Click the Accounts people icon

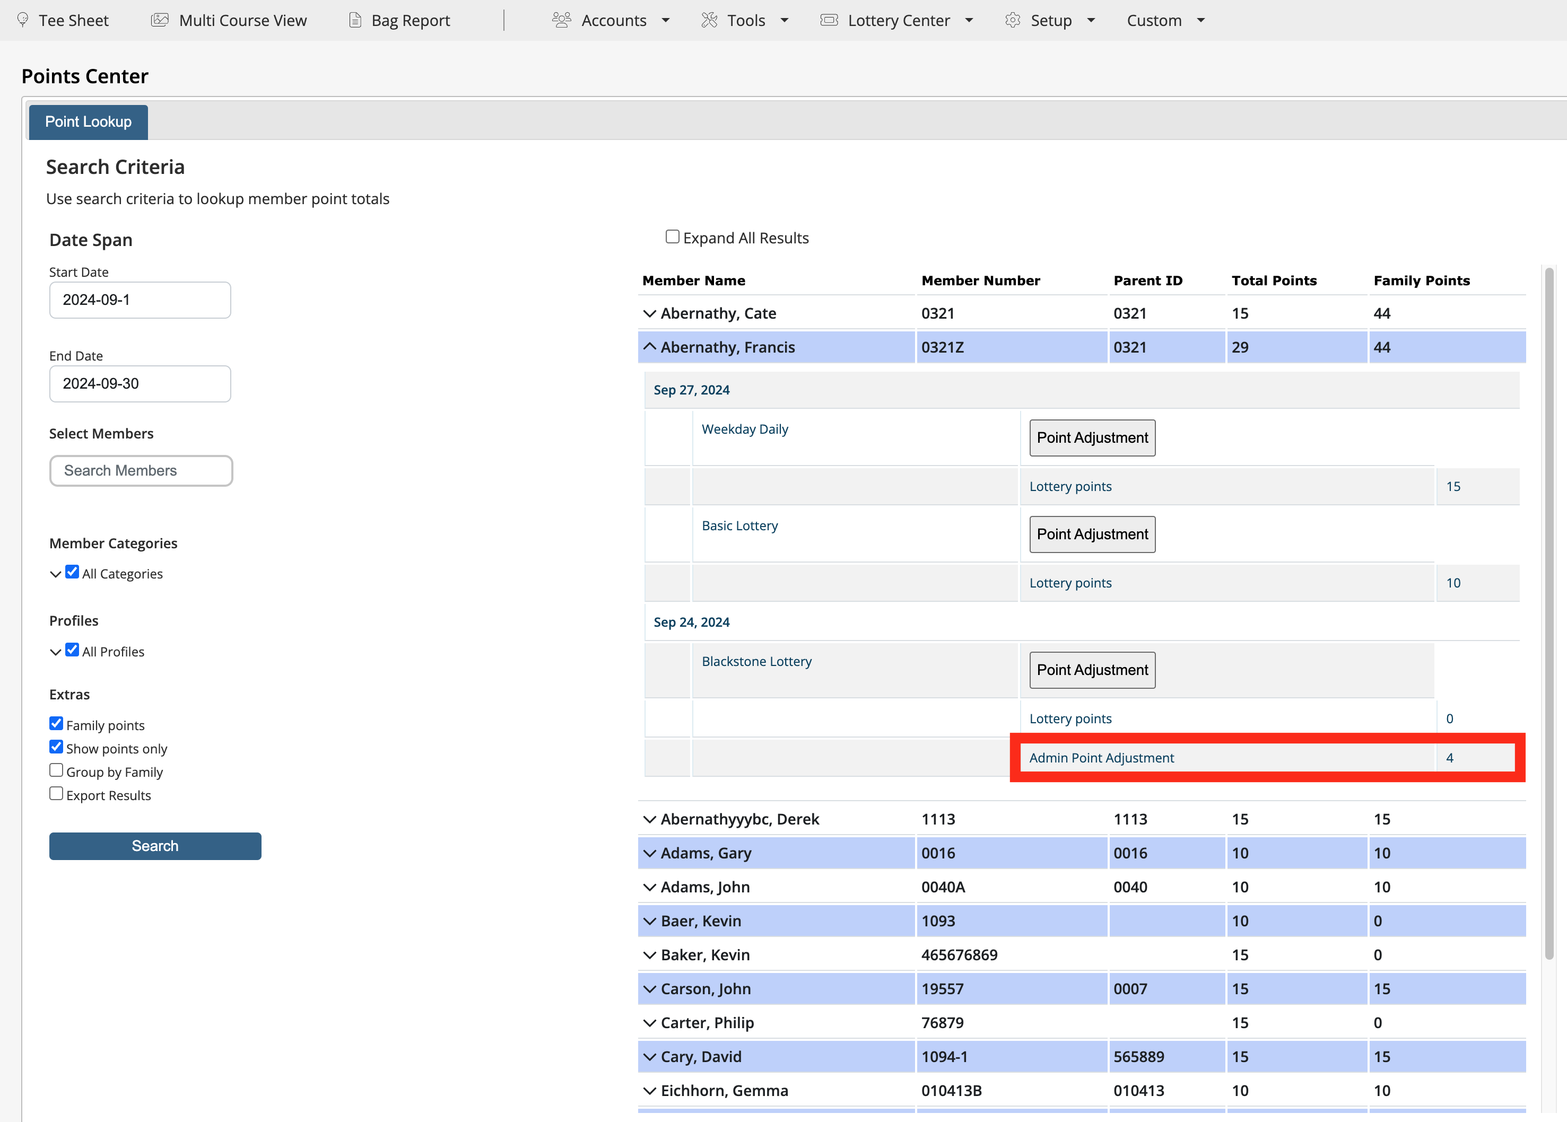coord(562,20)
